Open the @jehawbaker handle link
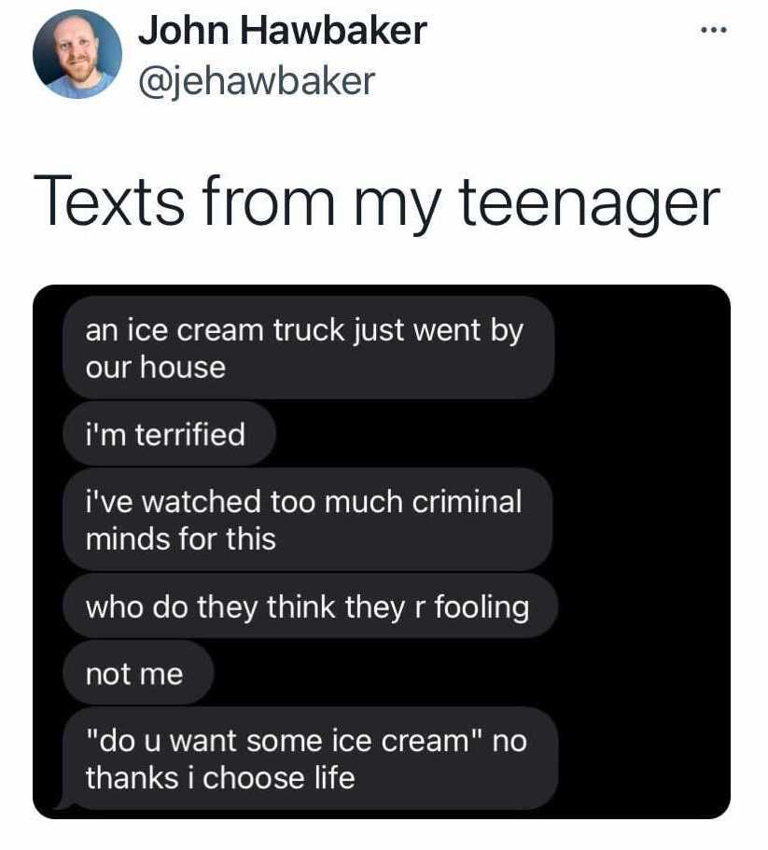 point(257,81)
